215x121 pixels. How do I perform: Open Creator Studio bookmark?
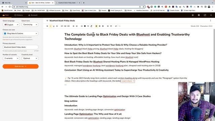[x=173, y=10]
